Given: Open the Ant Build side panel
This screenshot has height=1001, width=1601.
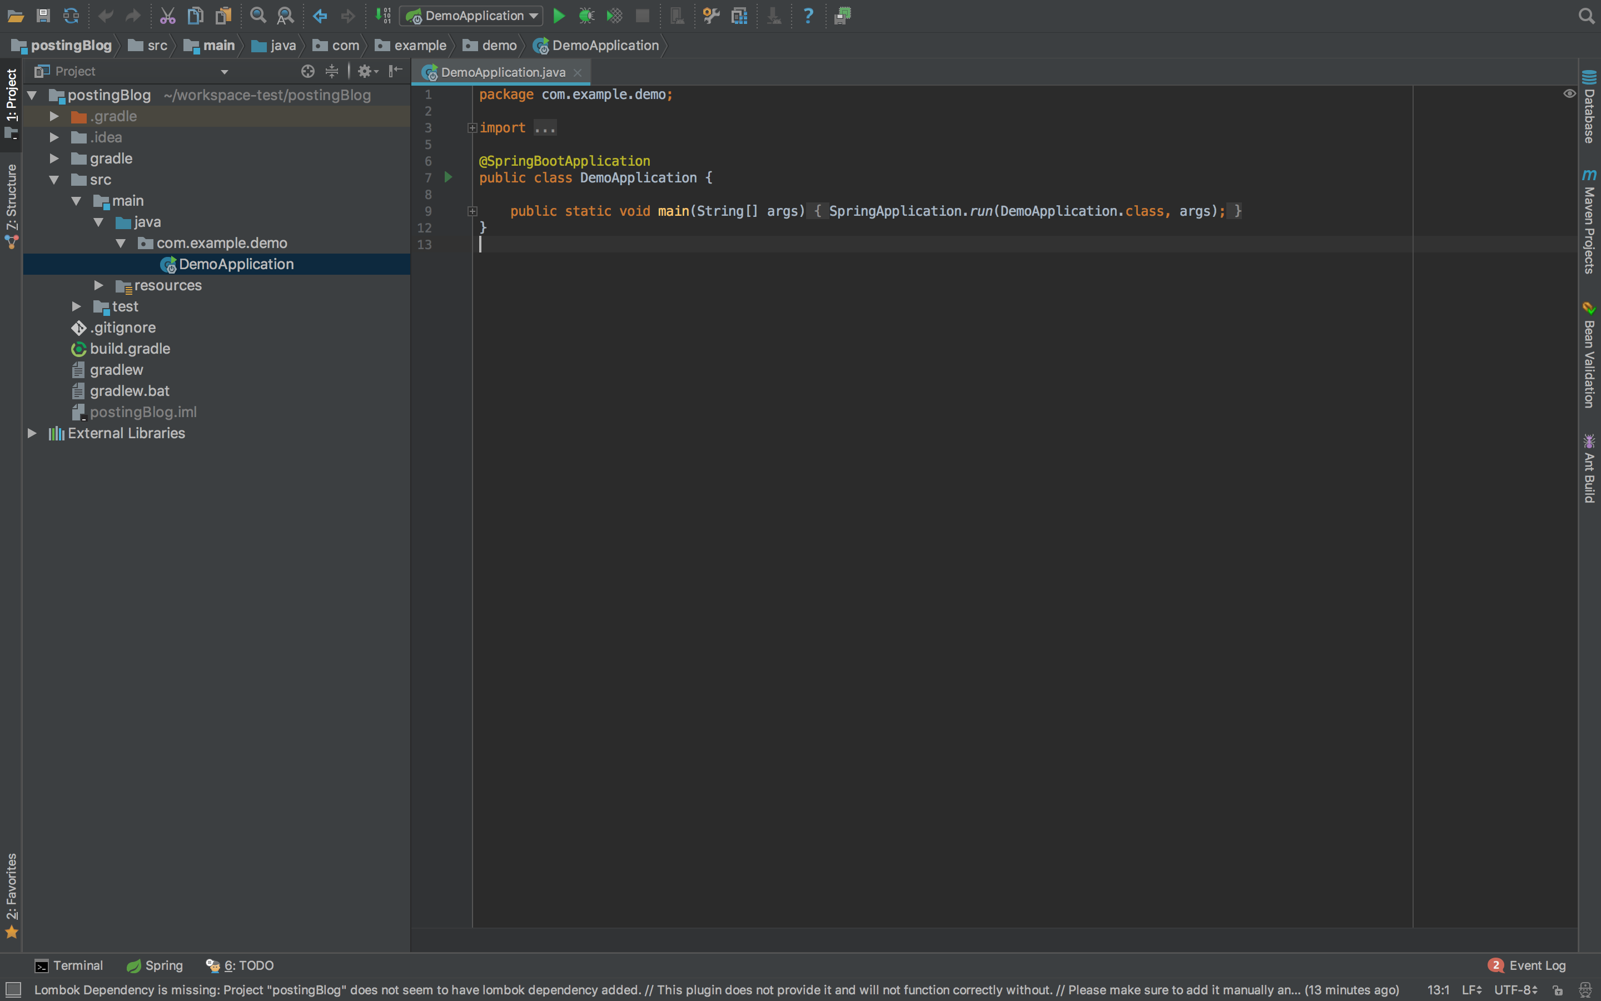Looking at the screenshot, I should 1589,468.
